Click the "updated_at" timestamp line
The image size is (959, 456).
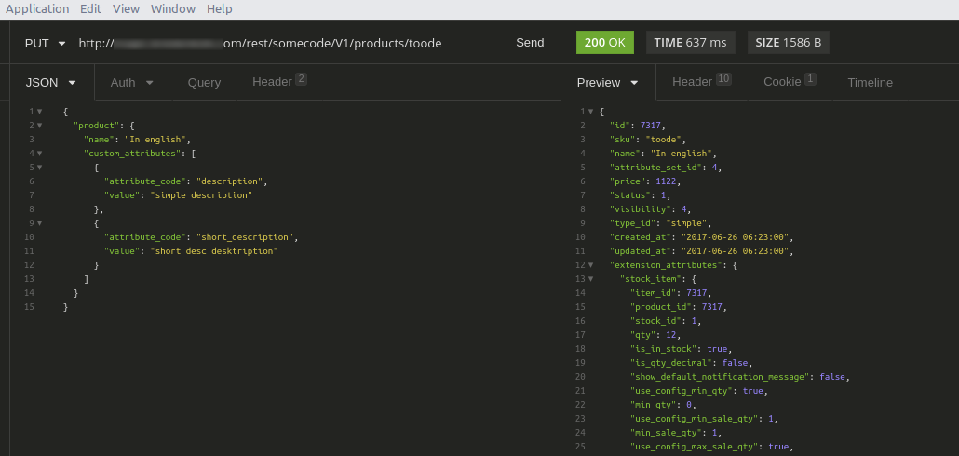tap(701, 251)
